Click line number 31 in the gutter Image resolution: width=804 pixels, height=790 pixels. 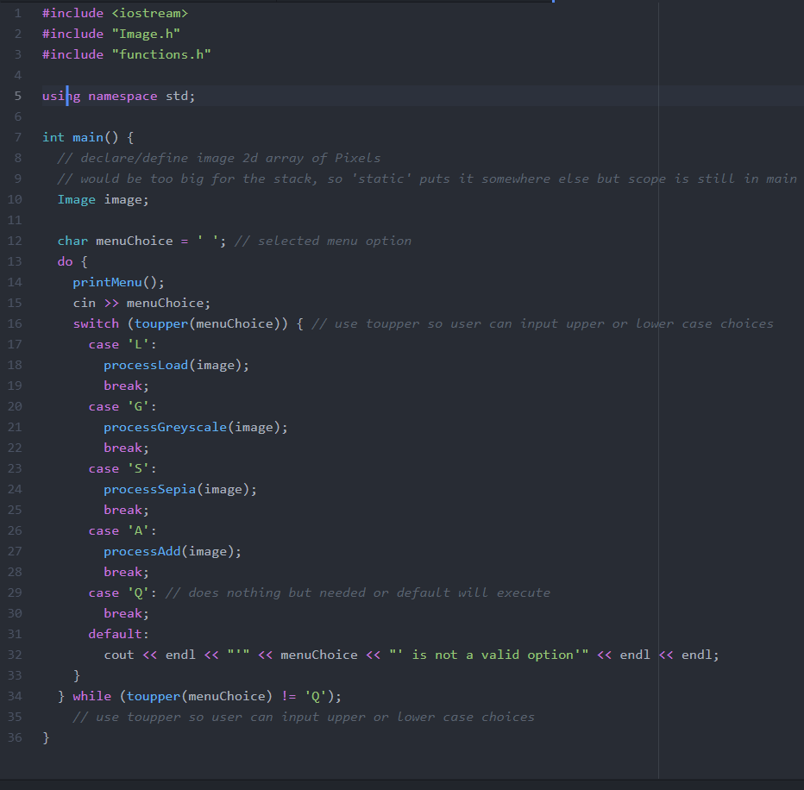15,634
